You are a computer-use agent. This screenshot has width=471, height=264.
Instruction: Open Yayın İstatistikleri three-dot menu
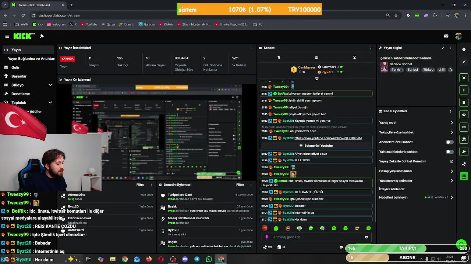tap(251, 48)
